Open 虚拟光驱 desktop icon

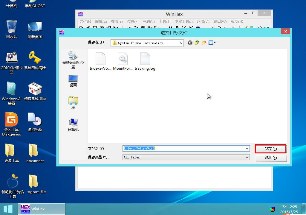[x=35, y=122]
